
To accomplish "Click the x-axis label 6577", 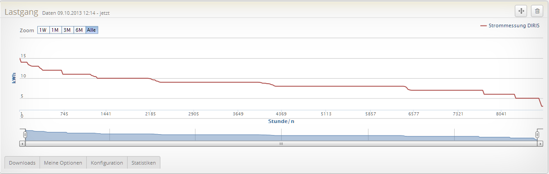I will 414,114.
